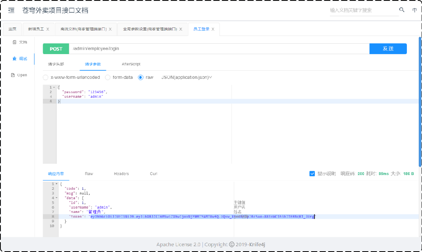Collapse the "data" object in response line 4
The height and width of the screenshot is (252, 422).
[57, 198]
